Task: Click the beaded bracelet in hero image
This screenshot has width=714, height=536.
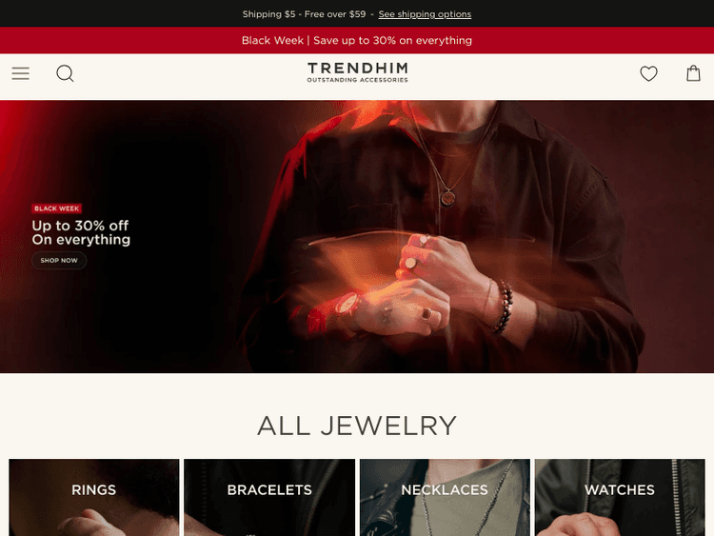Action: tap(504, 306)
